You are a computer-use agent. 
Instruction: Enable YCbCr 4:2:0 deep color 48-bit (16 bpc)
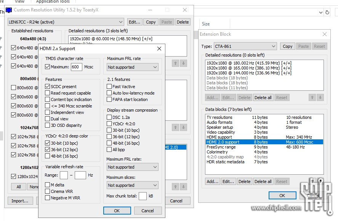coord(47,156)
